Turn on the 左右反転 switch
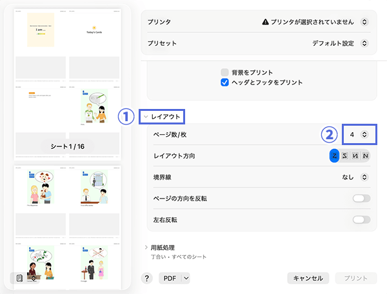Image resolution: width=387 pixels, height=294 pixels. tap(361, 220)
